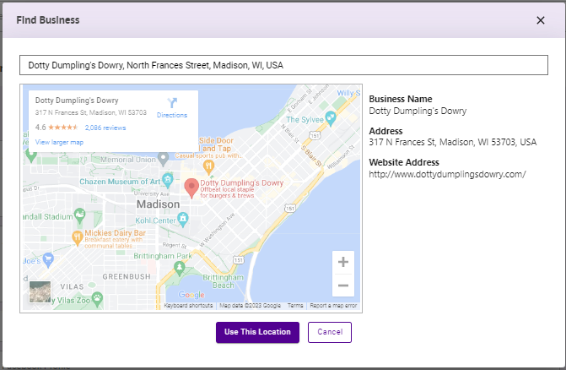The height and width of the screenshot is (370, 566).
Task: Zoom in on the map
Action: 343,262
